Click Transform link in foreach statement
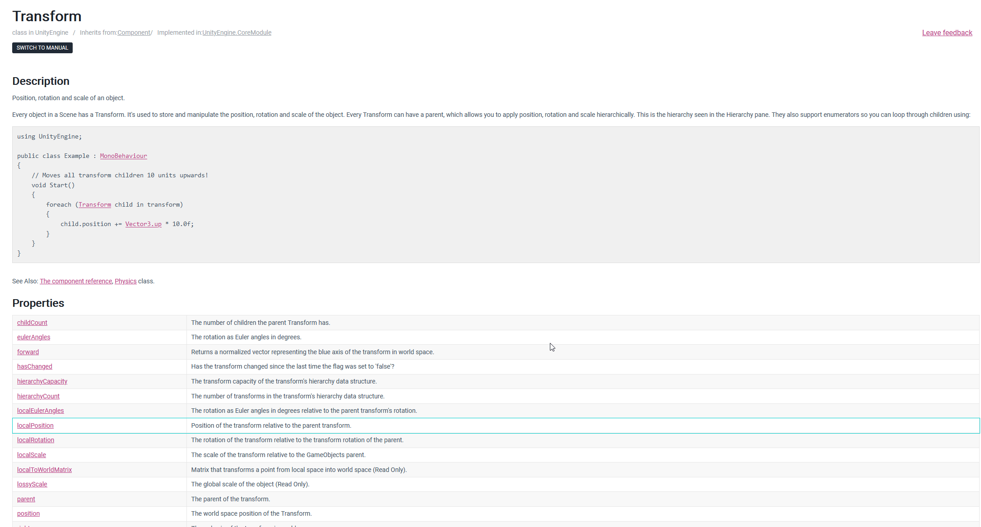 point(94,204)
